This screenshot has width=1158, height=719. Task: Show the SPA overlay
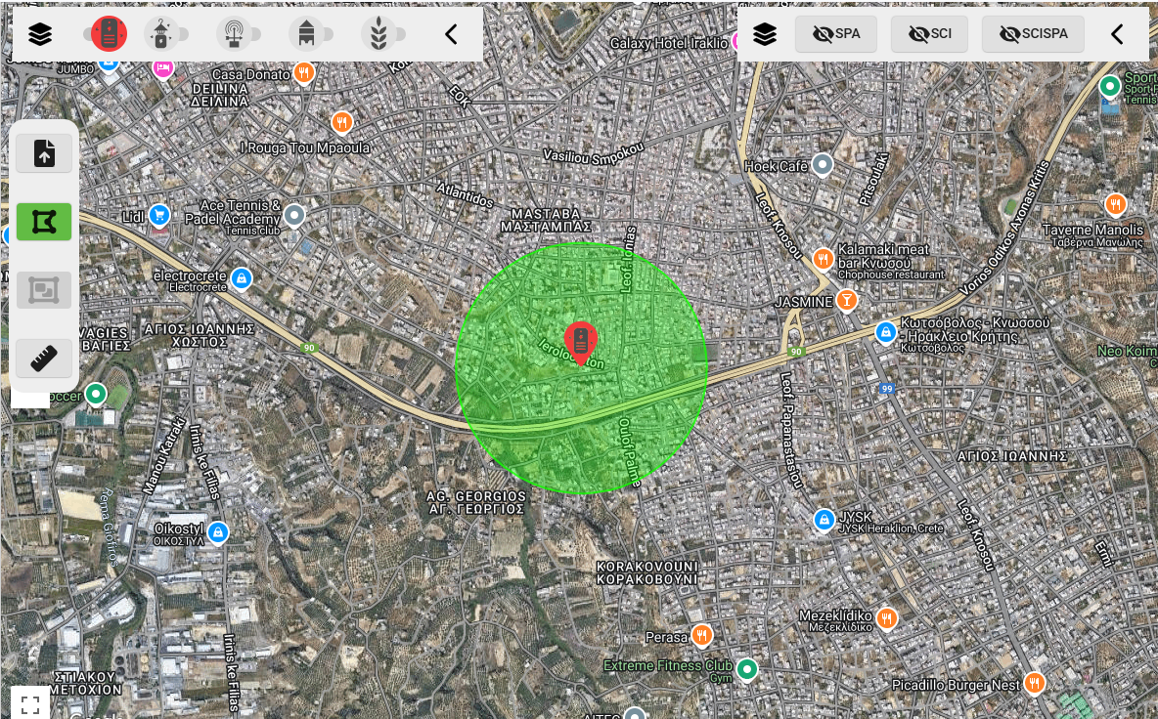pos(836,35)
